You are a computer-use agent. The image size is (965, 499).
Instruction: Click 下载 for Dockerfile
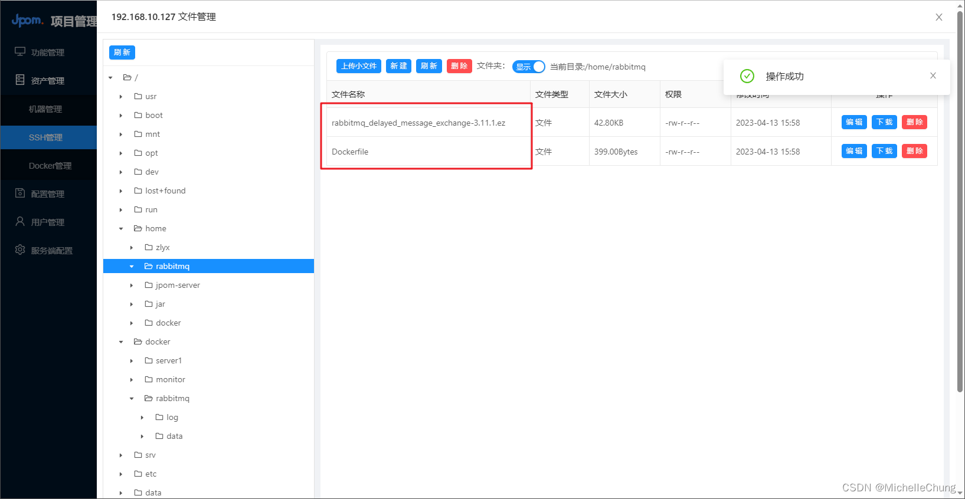tap(884, 151)
